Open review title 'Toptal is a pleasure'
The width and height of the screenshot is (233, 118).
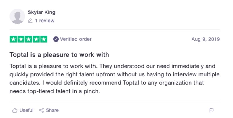[59, 55]
